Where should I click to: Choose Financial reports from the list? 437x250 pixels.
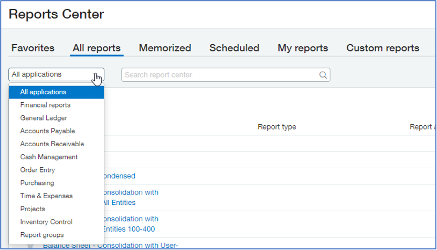coord(45,105)
